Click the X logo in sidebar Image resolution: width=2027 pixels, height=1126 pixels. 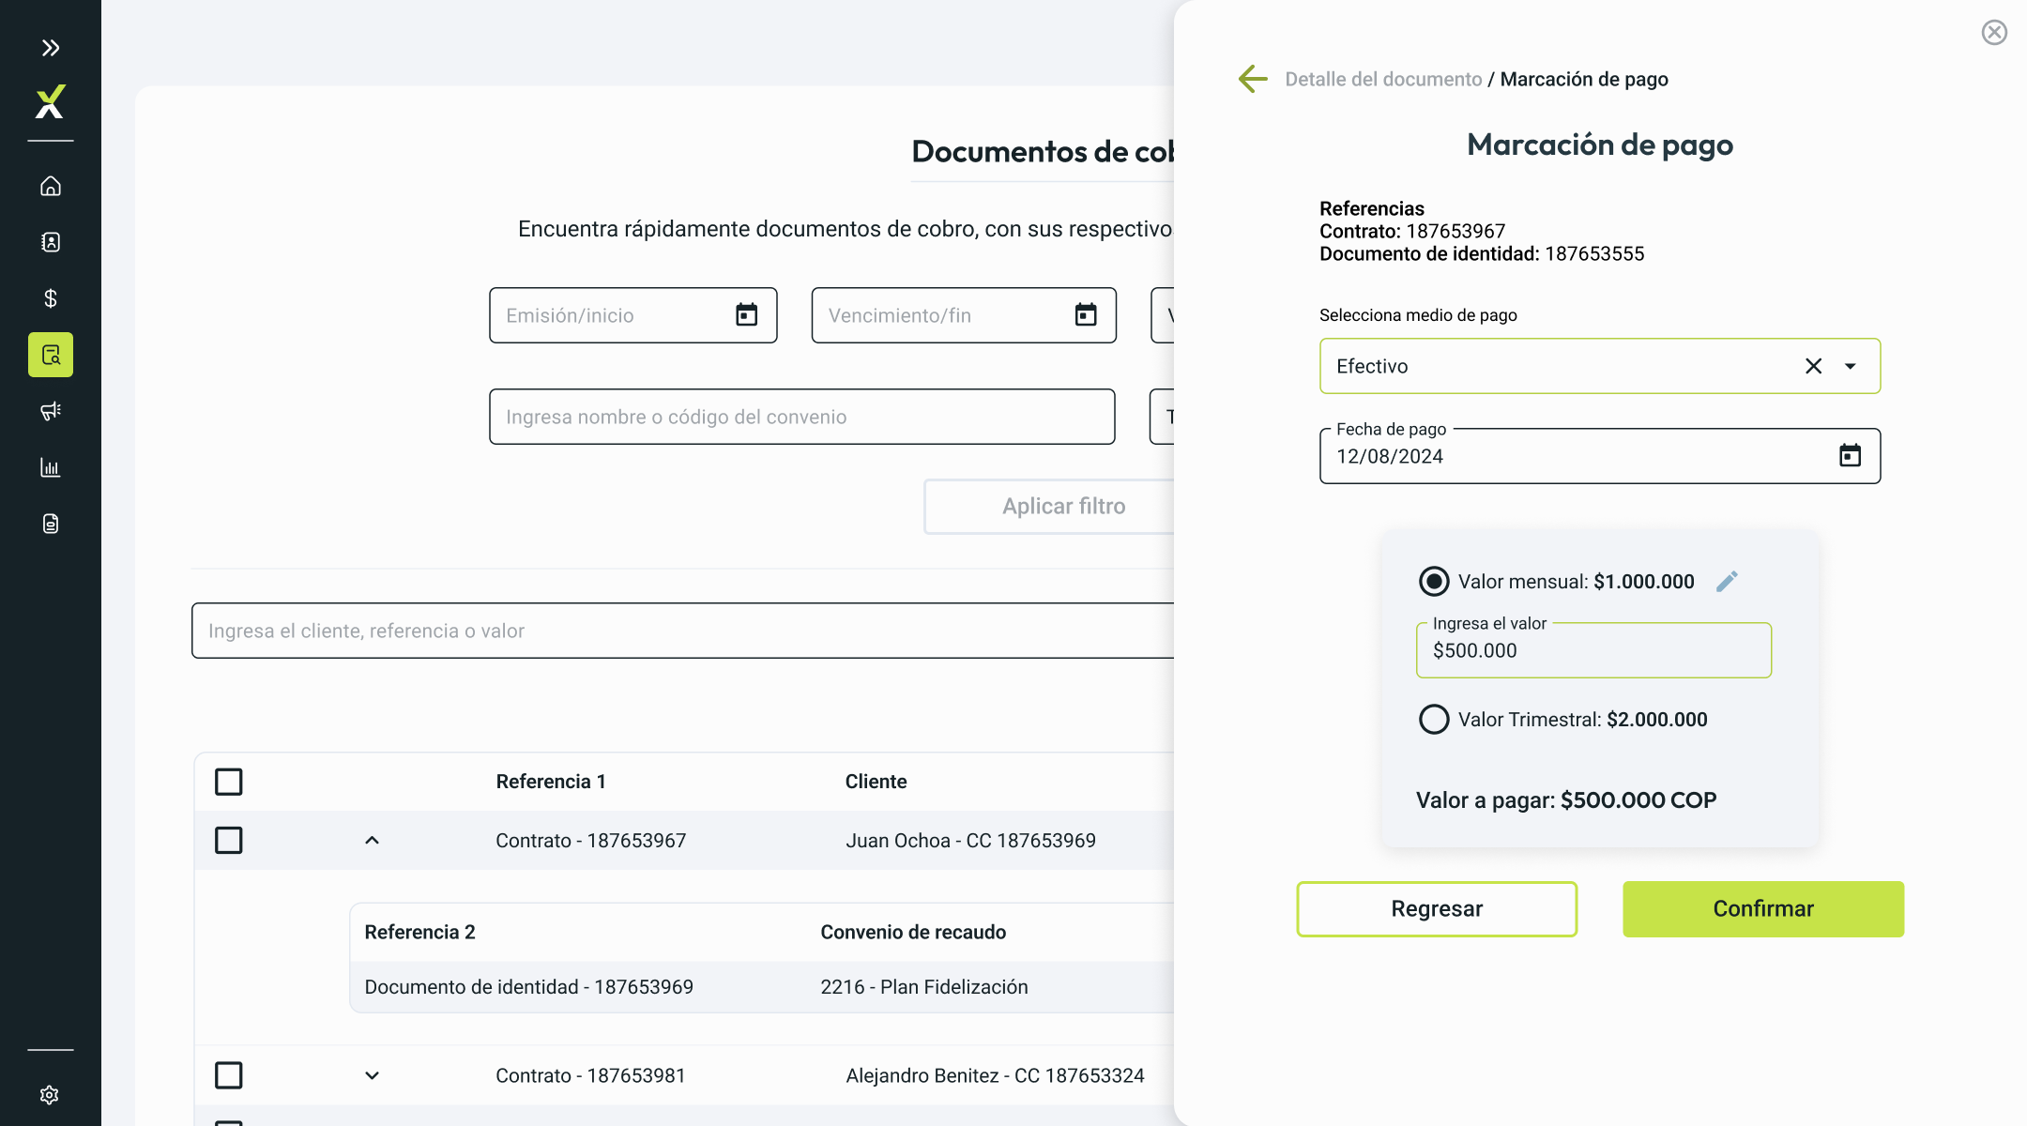click(50, 101)
